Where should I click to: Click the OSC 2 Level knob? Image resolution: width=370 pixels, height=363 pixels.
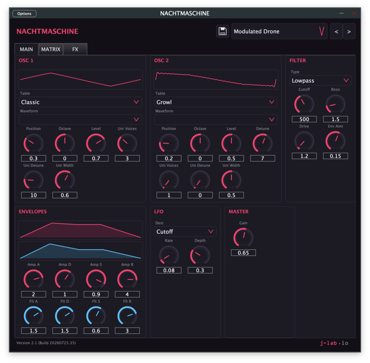[231, 143]
